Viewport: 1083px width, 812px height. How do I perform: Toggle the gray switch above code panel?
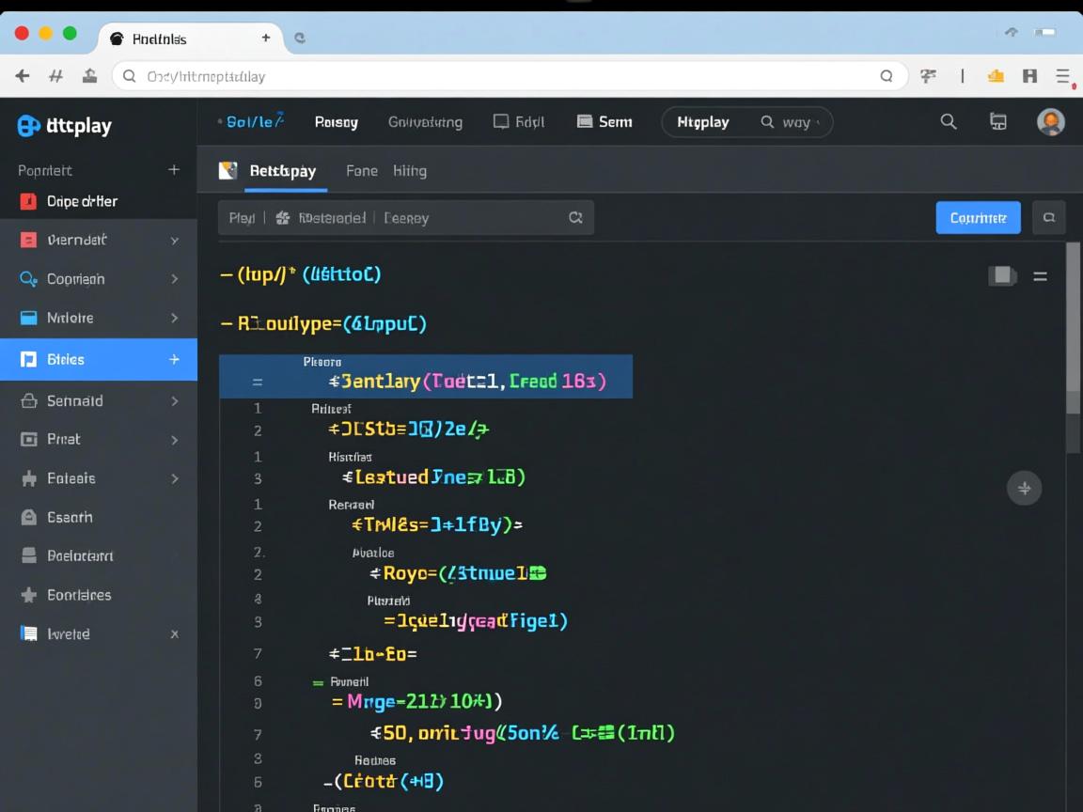pyautogui.click(x=1002, y=275)
